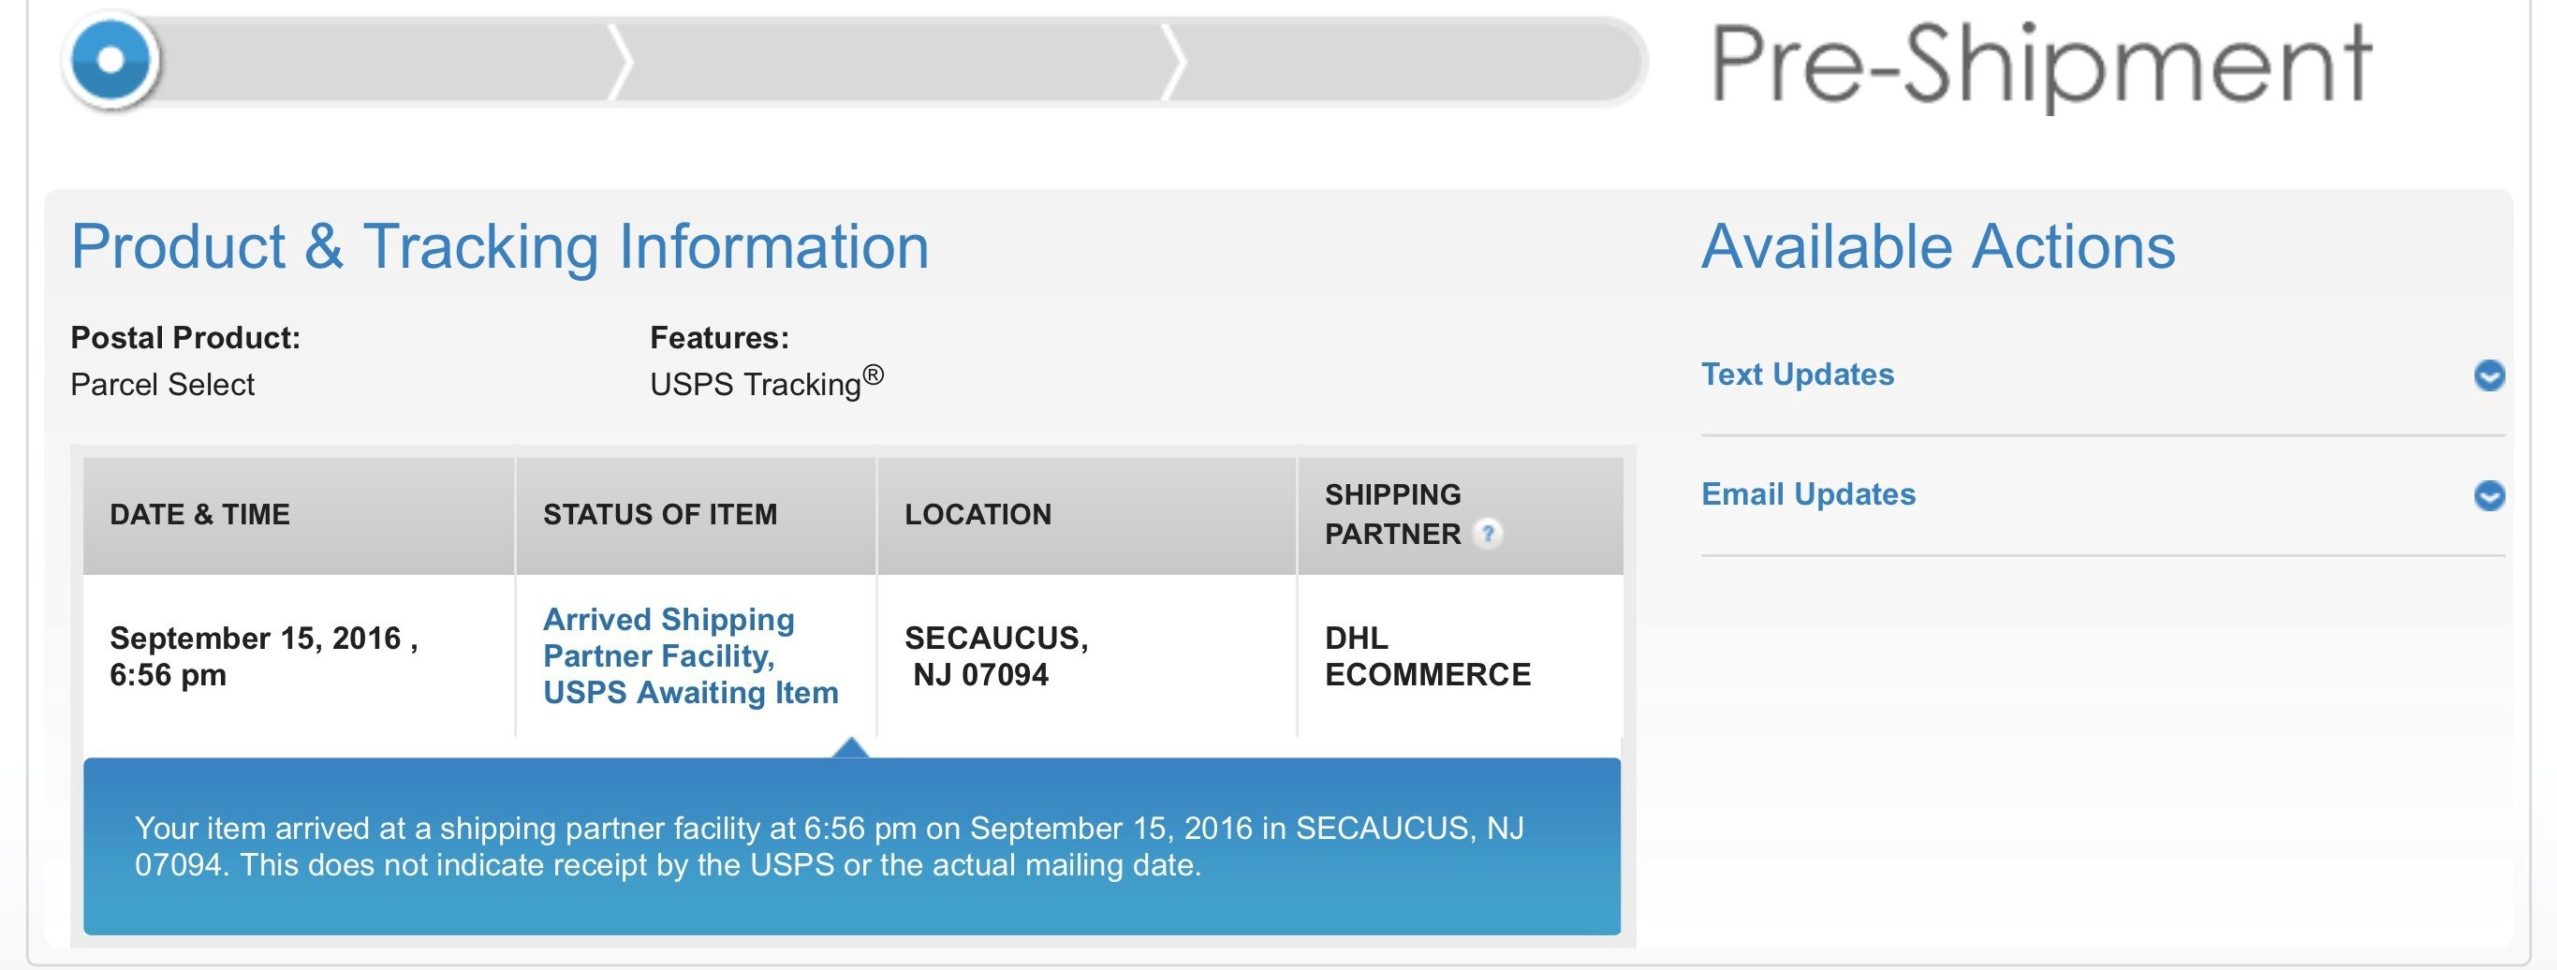
Task: Click the September 15, 2016 date cell
Action: point(263,656)
